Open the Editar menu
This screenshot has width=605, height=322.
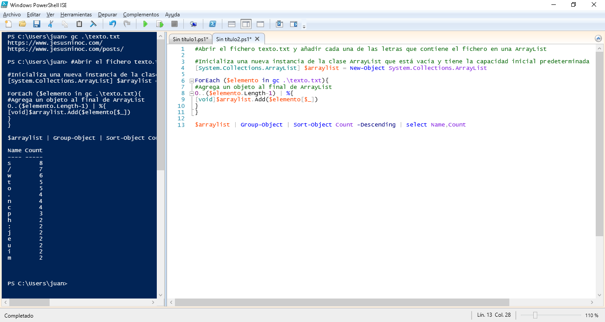(x=34, y=15)
